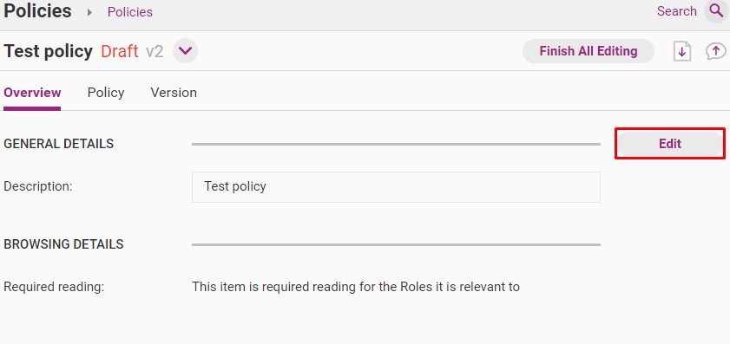Click the red Draft status label
The height and width of the screenshot is (344, 730).
[120, 51]
